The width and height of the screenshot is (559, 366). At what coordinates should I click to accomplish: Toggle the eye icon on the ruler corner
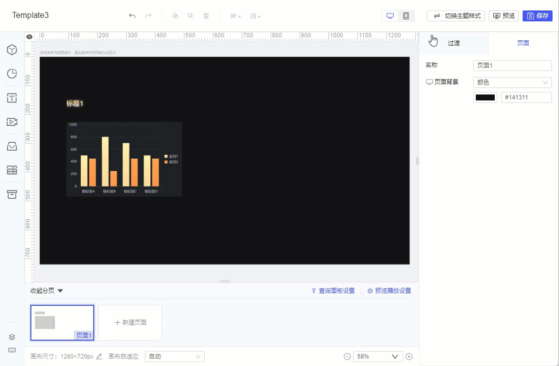point(29,36)
